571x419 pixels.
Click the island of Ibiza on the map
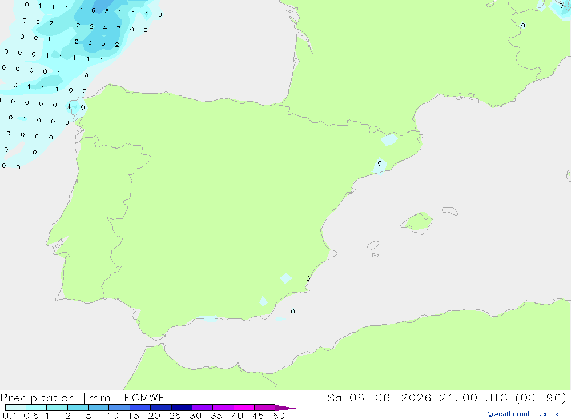pyautogui.click(x=373, y=245)
